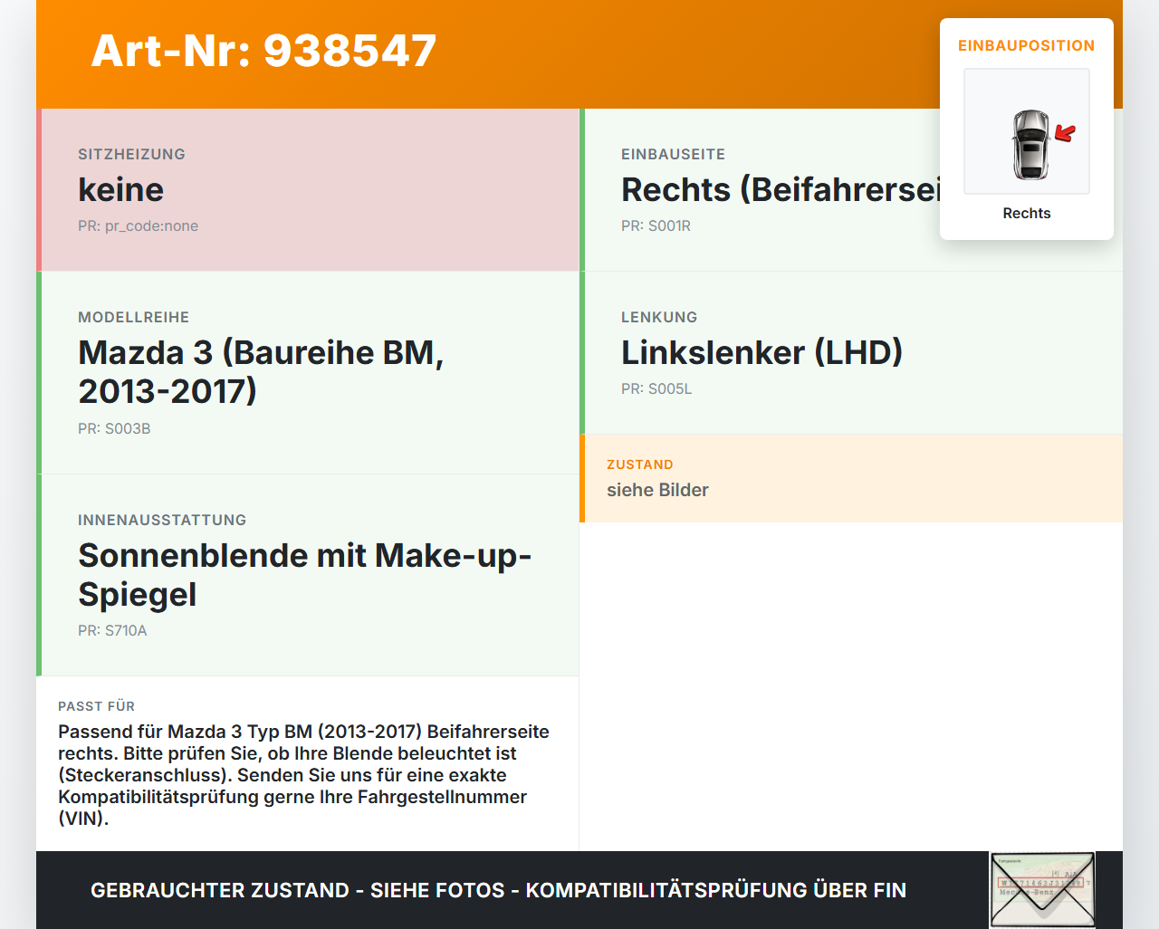Toggle the Sitzheizung keine option
Viewport: 1159px width, 929px height.
pyautogui.click(x=308, y=189)
